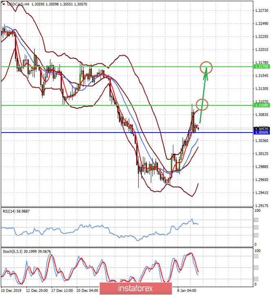
Task: Click the 8 Jan 04:00 date label
Action: (x=187, y=291)
